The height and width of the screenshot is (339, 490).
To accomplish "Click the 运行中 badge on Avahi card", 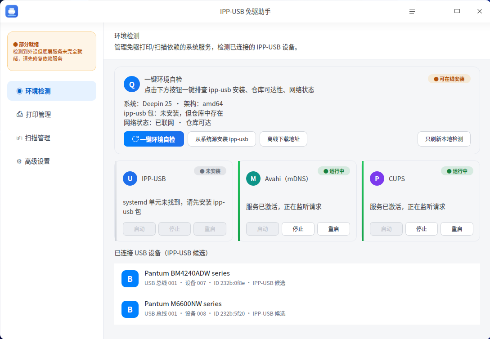I will [x=334, y=171].
